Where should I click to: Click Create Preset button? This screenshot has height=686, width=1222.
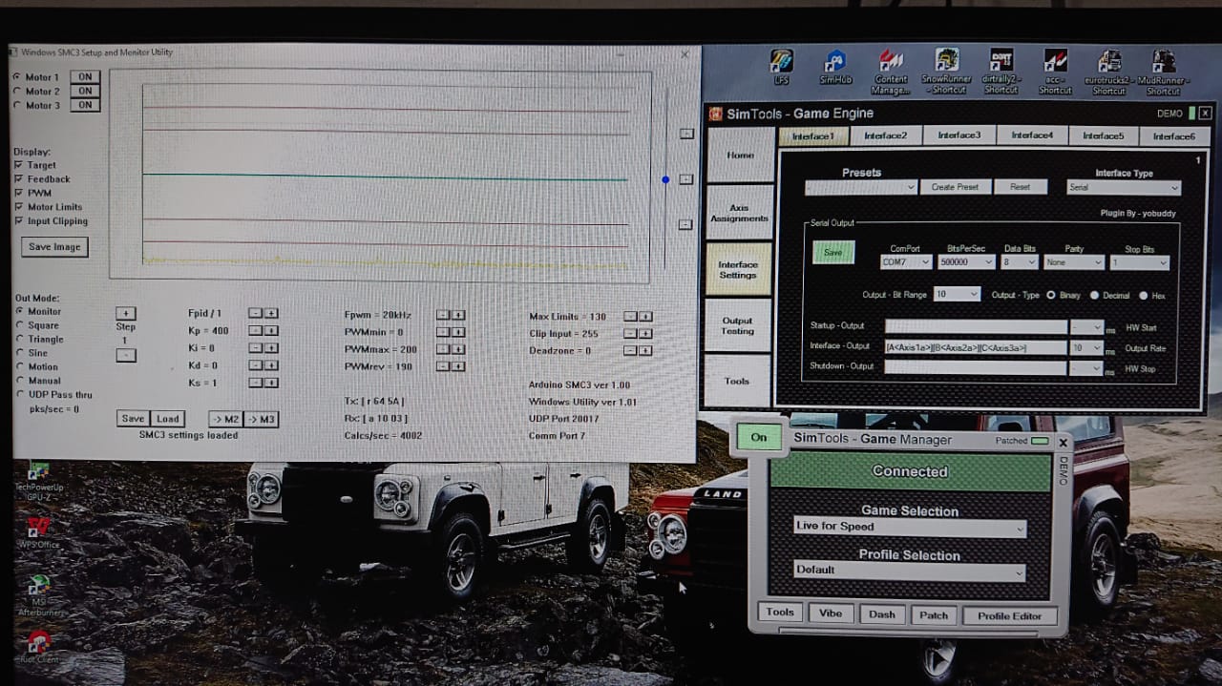955,187
